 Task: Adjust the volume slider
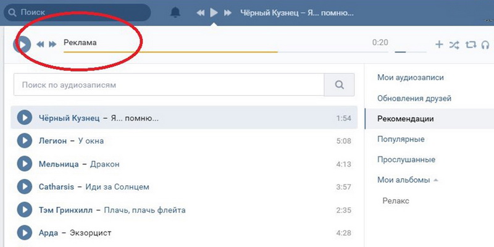click(411, 52)
